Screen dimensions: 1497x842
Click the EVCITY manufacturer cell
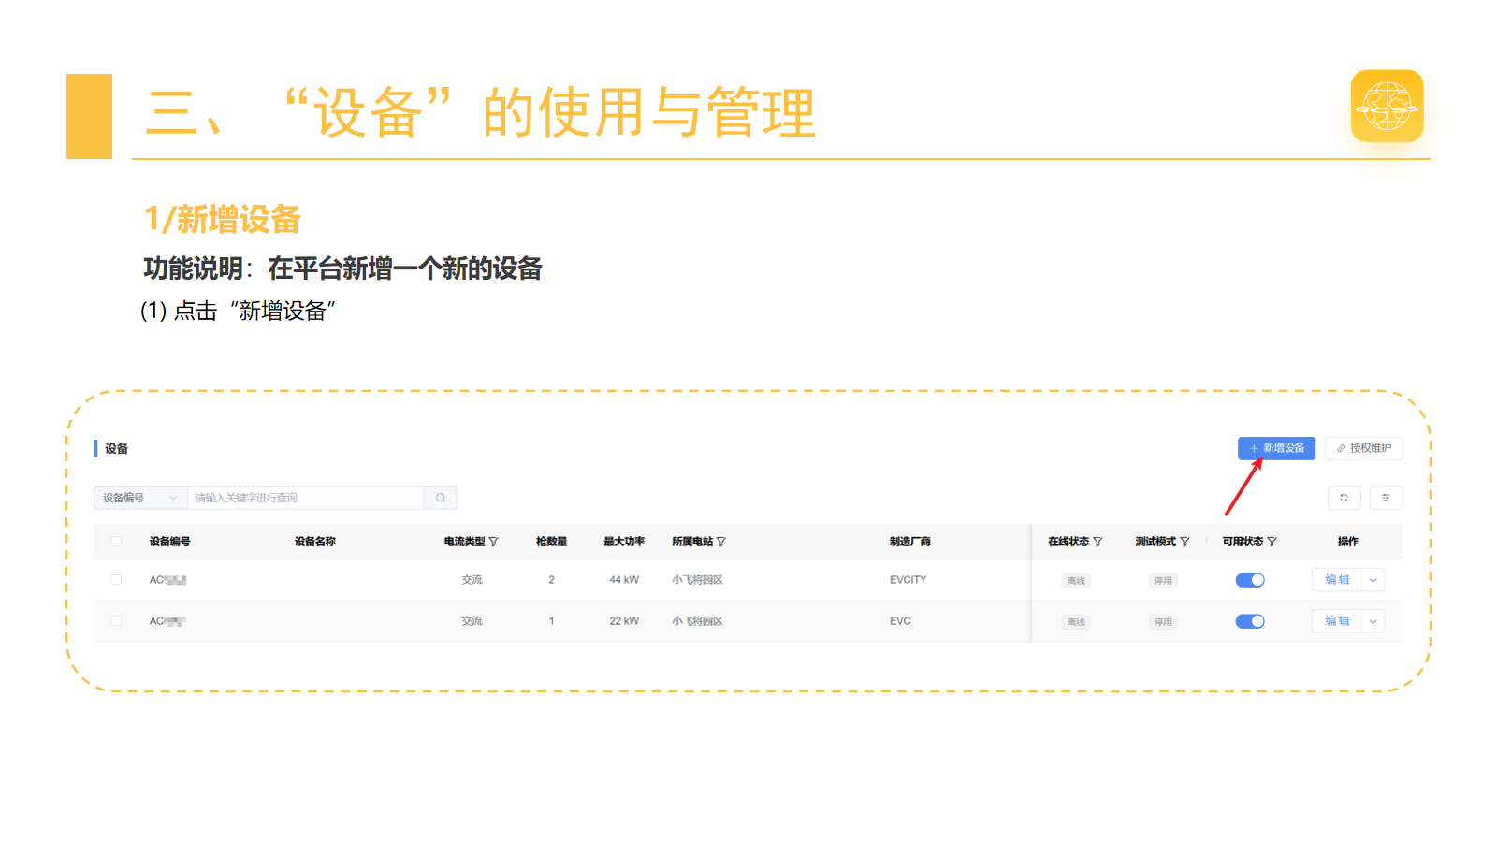908,580
